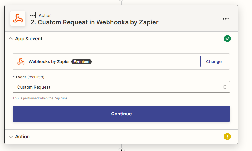Click the step type icon beside Action label
This screenshot has height=151, width=252.
[x=33, y=15]
